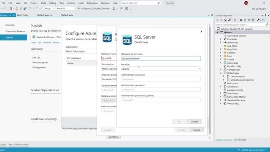This screenshot has height=152, width=270.
Task: Expand the Properties node in Solution Explorer
Action: (220, 39)
